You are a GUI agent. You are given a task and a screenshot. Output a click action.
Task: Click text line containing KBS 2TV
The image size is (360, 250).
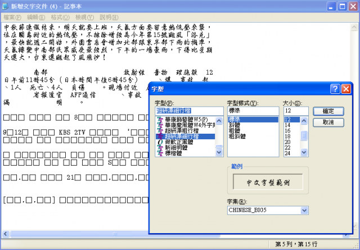pyautogui.click(x=76, y=133)
